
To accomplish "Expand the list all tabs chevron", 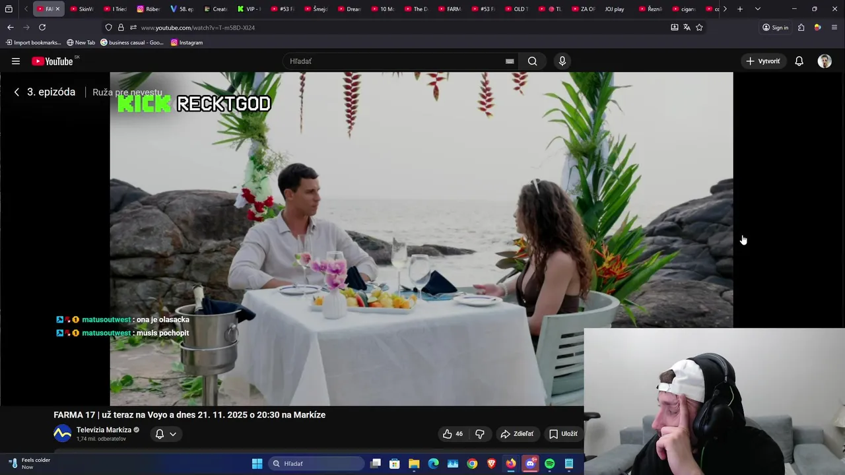I will tap(758, 9).
